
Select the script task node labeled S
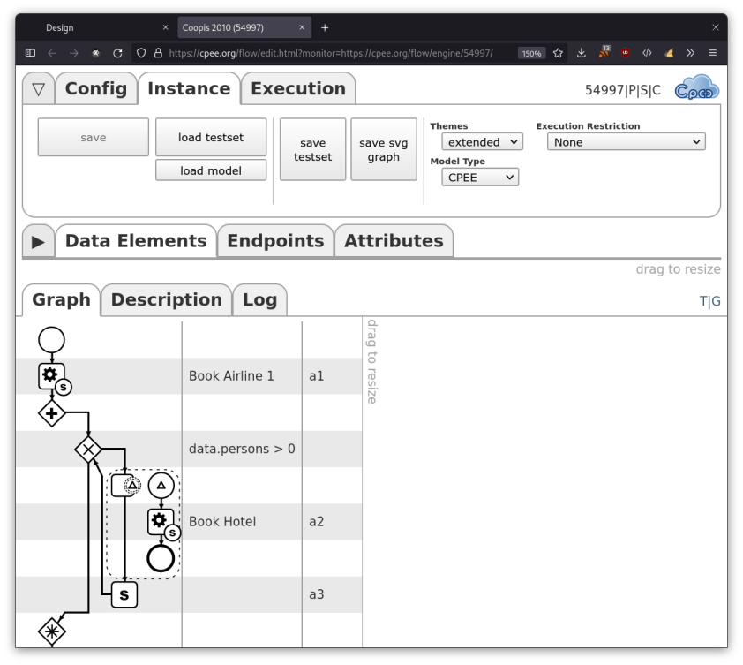(x=124, y=595)
